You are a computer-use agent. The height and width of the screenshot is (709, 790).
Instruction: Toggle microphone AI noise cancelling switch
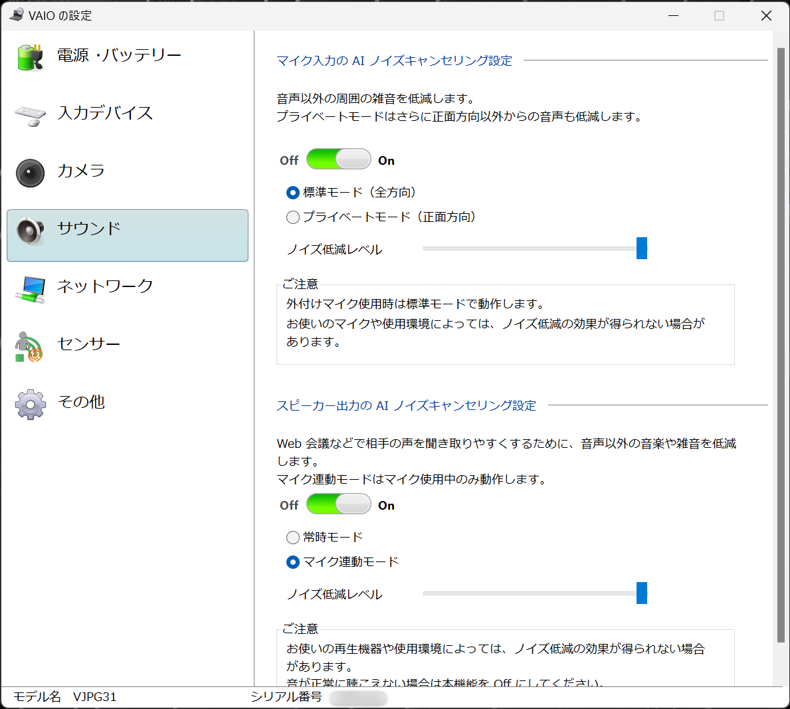(339, 159)
